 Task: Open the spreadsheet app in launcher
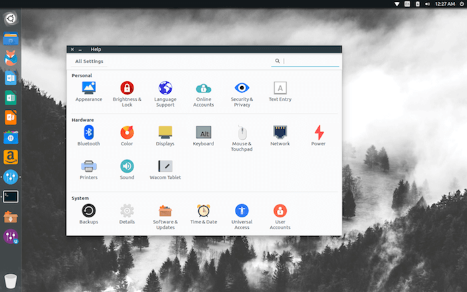pyautogui.click(x=11, y=97)
